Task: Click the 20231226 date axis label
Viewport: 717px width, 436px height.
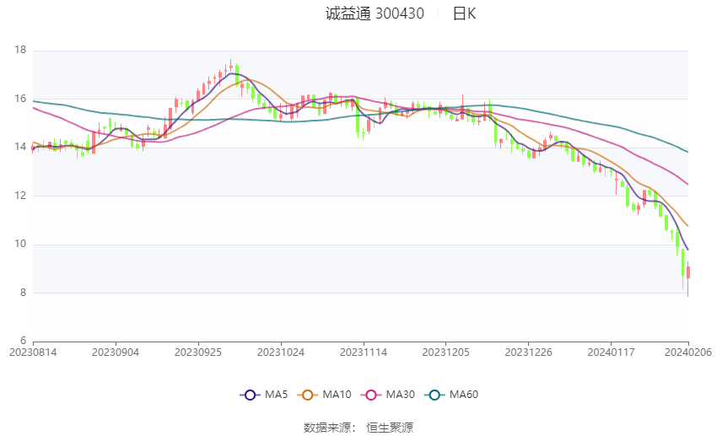Action: 529,353
